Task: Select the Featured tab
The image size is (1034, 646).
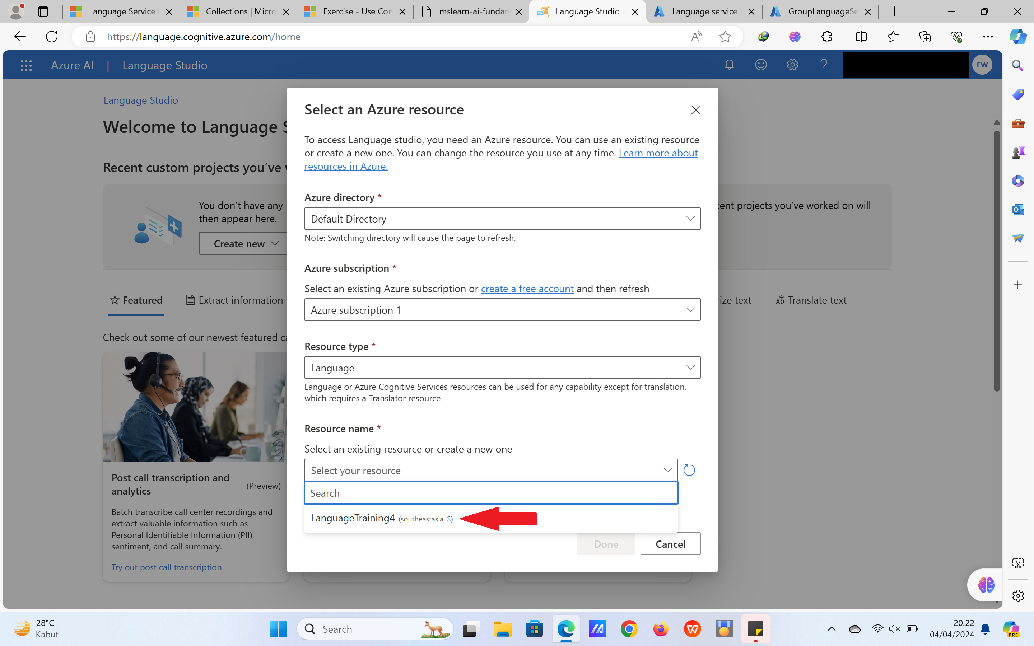Action: click(136, 300)
